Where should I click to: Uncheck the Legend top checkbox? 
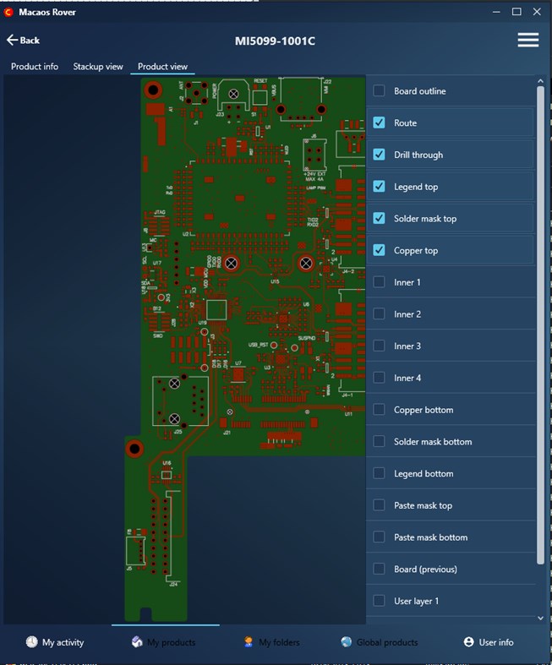(379, 186)
